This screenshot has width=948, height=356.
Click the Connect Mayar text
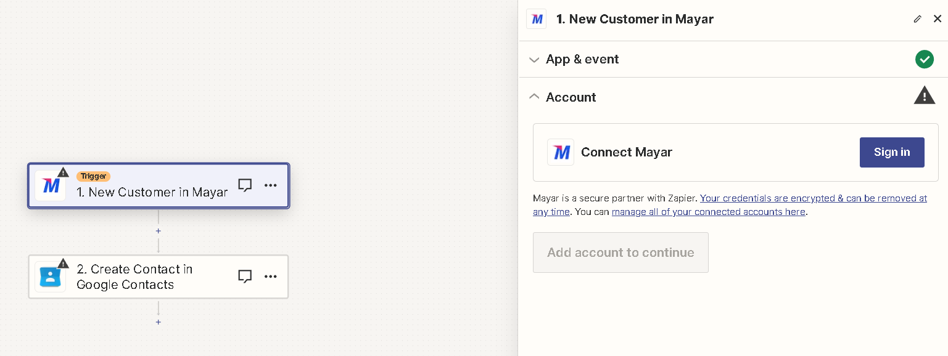(627, 152)
